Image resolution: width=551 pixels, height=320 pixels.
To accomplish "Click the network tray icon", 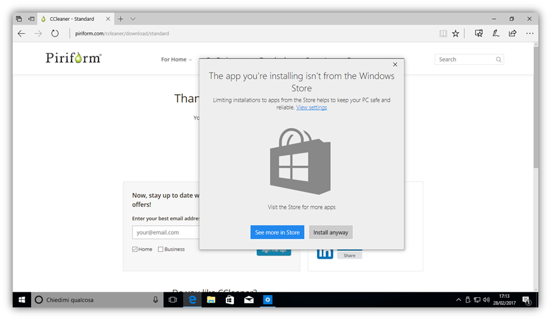I will pos(477,300).
